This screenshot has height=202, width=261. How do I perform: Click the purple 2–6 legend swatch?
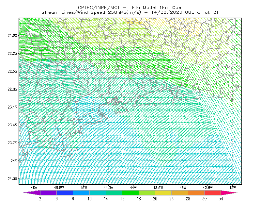48,193
